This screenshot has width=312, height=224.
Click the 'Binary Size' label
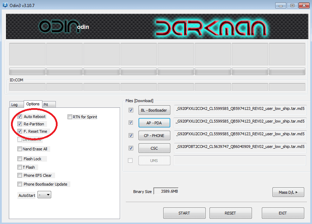pos(142,192)
